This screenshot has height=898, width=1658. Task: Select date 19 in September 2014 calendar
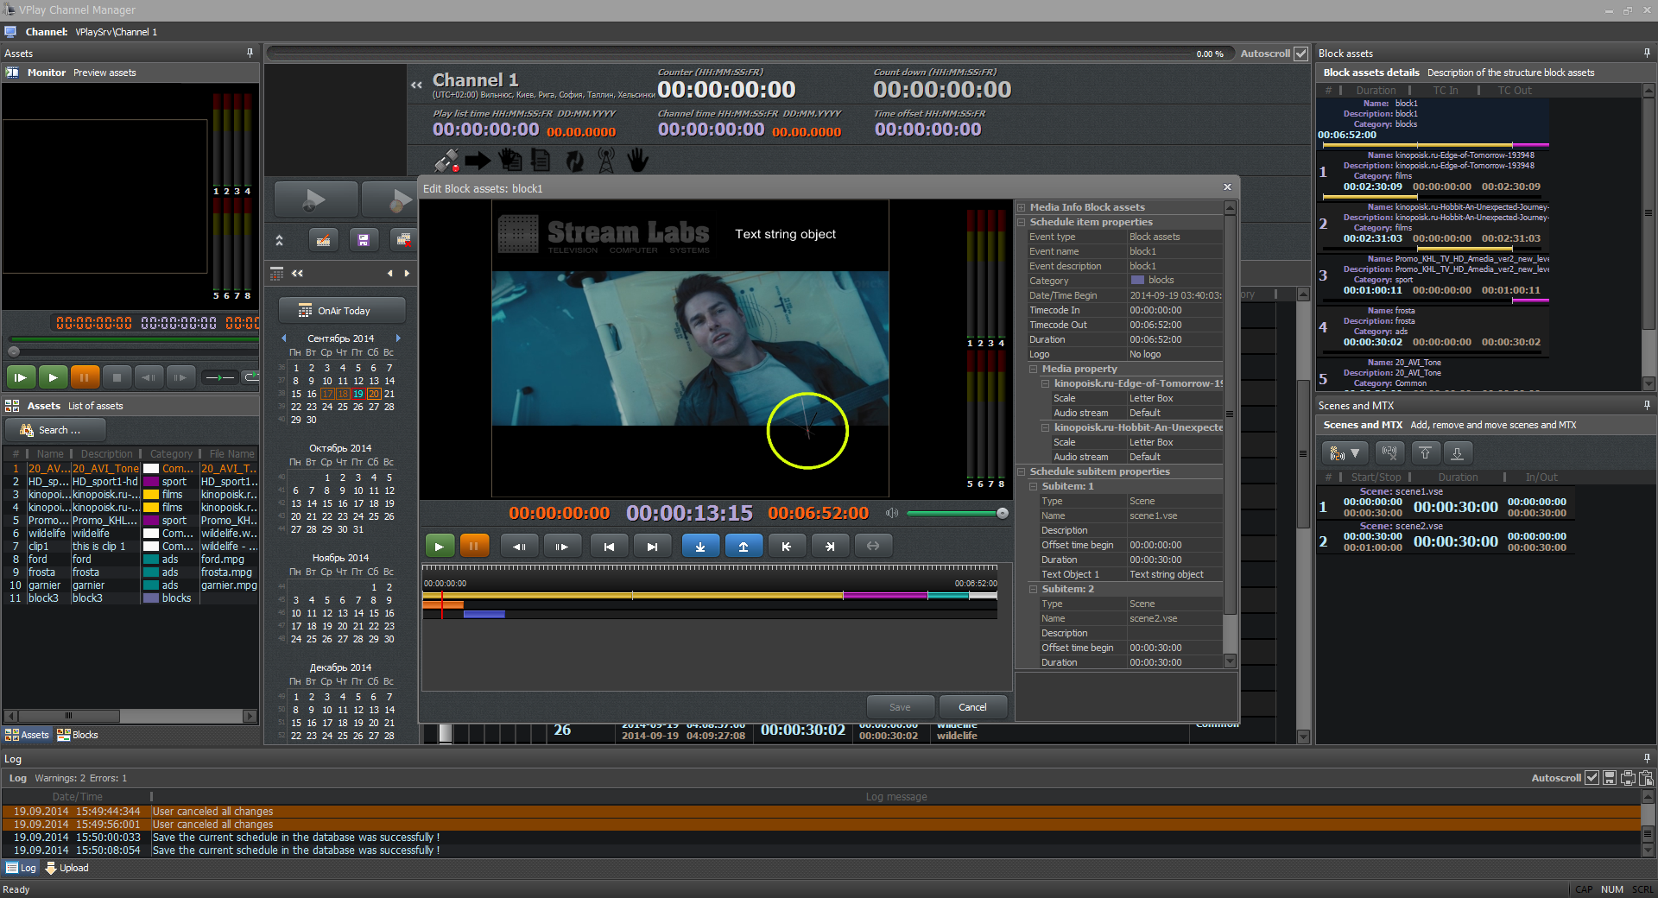pos(358,394)
